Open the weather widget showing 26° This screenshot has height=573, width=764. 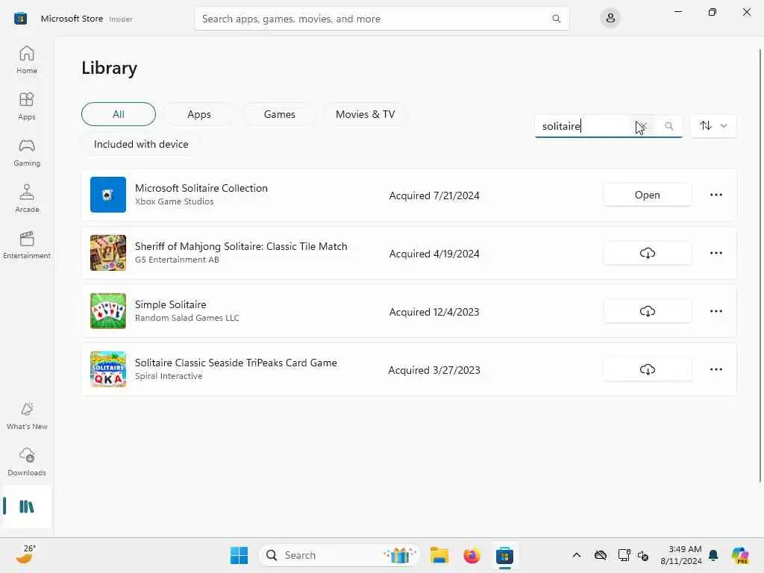25,554
